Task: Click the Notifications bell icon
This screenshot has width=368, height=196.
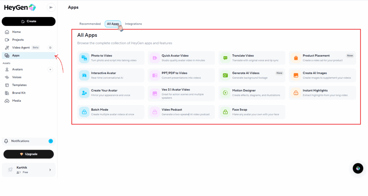Action: click(x=6, y=141)
